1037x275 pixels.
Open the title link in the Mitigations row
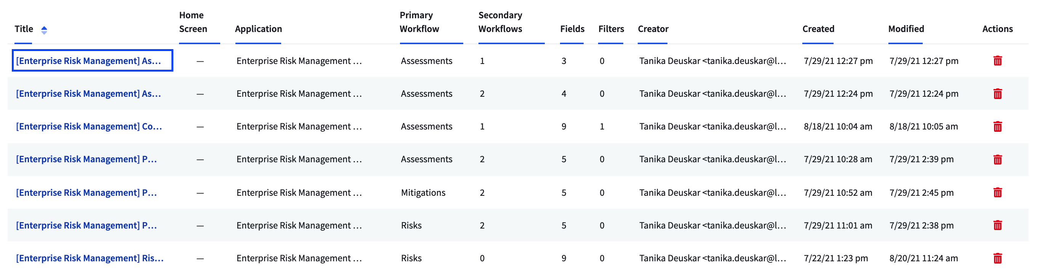tap(86, 192)
